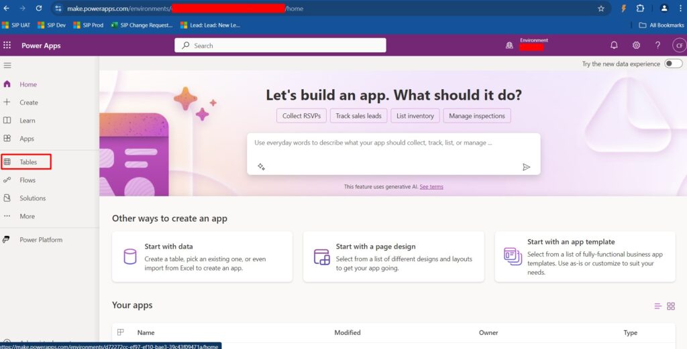Open the All Bookmarks folder

[662, 25]
